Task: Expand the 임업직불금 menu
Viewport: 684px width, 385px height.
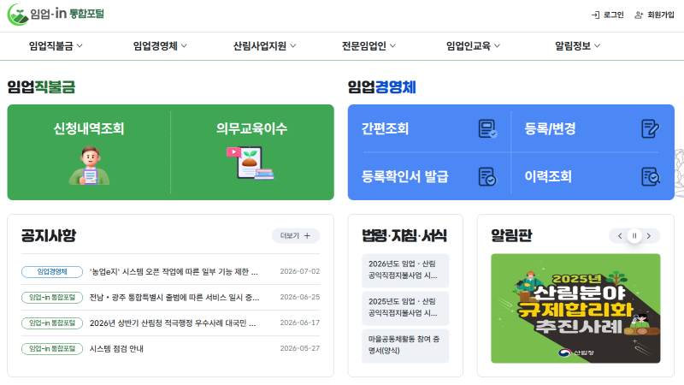Action: click(x=56, y=46)
